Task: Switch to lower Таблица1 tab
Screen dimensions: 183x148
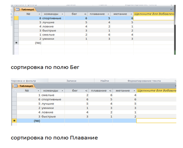Action: point(23,86)
